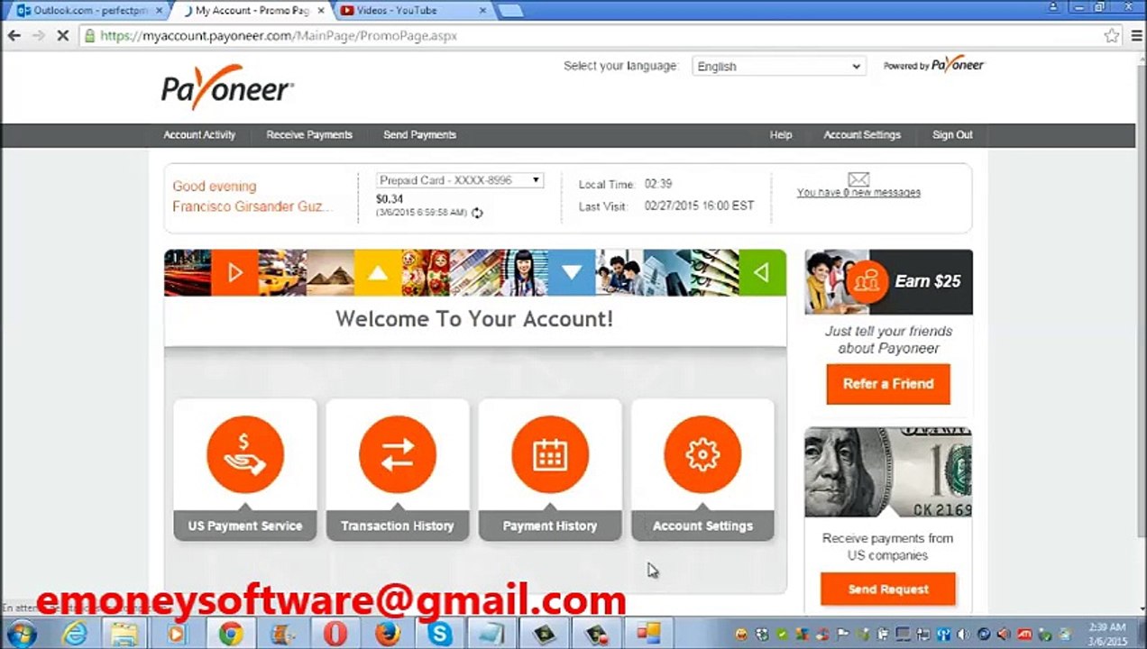Click the green left-arrow banner tile

pos(762,272)
